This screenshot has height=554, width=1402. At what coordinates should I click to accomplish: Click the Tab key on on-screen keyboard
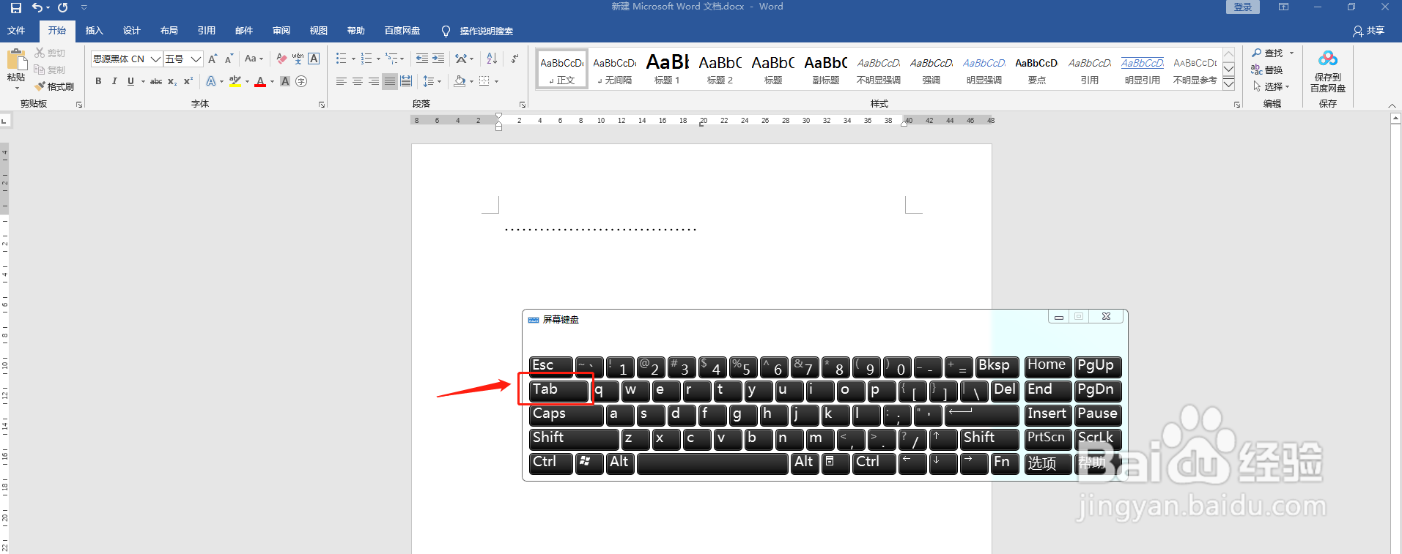click(x=559, y=391)
